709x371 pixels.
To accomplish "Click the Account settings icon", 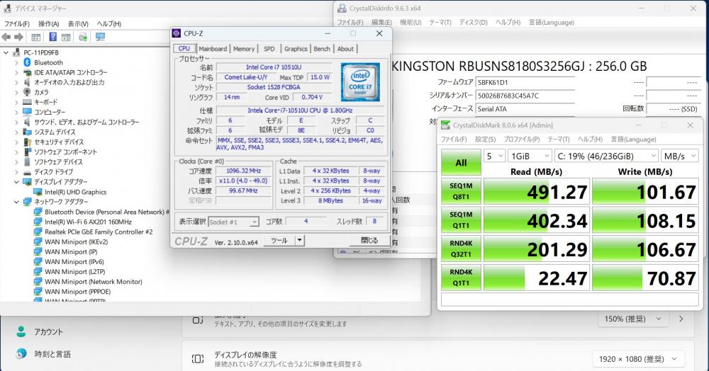I will (x=21, y=332).
